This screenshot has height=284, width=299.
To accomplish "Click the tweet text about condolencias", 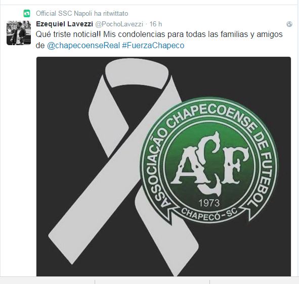I will 159,40.
